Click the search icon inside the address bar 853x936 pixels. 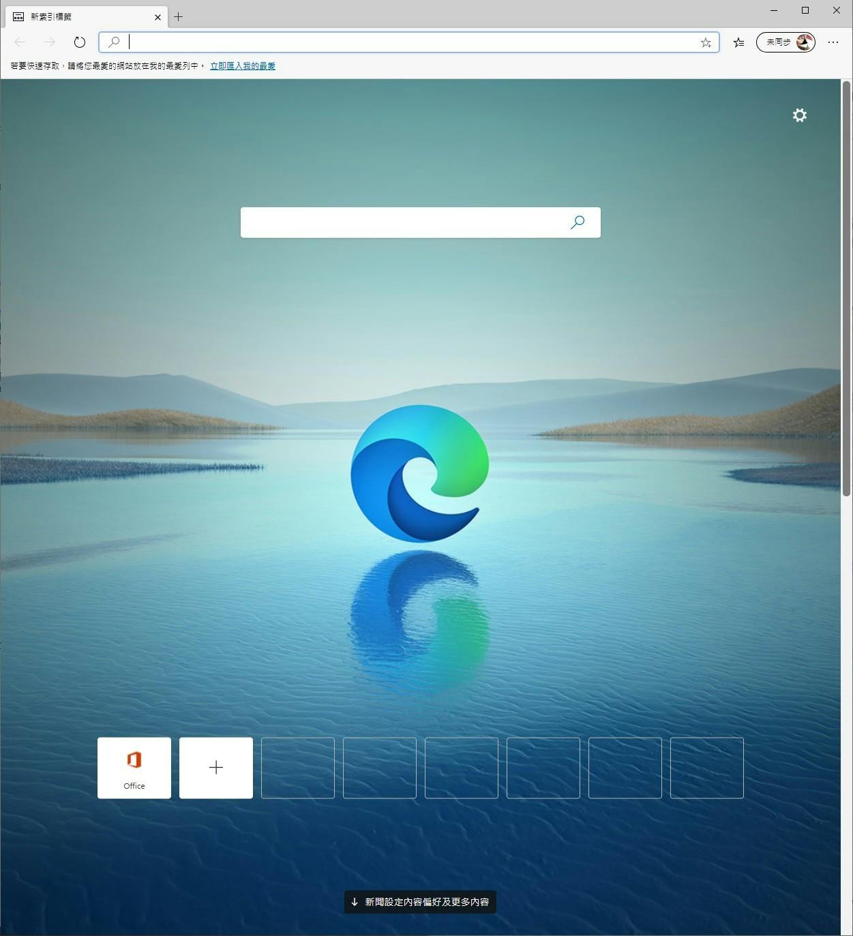click(114, 42)
